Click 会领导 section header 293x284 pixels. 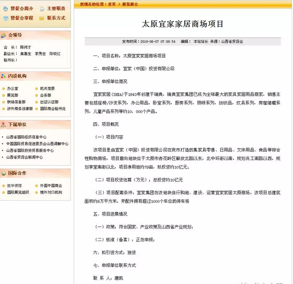point(15,35)
